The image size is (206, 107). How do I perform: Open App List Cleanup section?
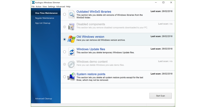coord(43,23)
